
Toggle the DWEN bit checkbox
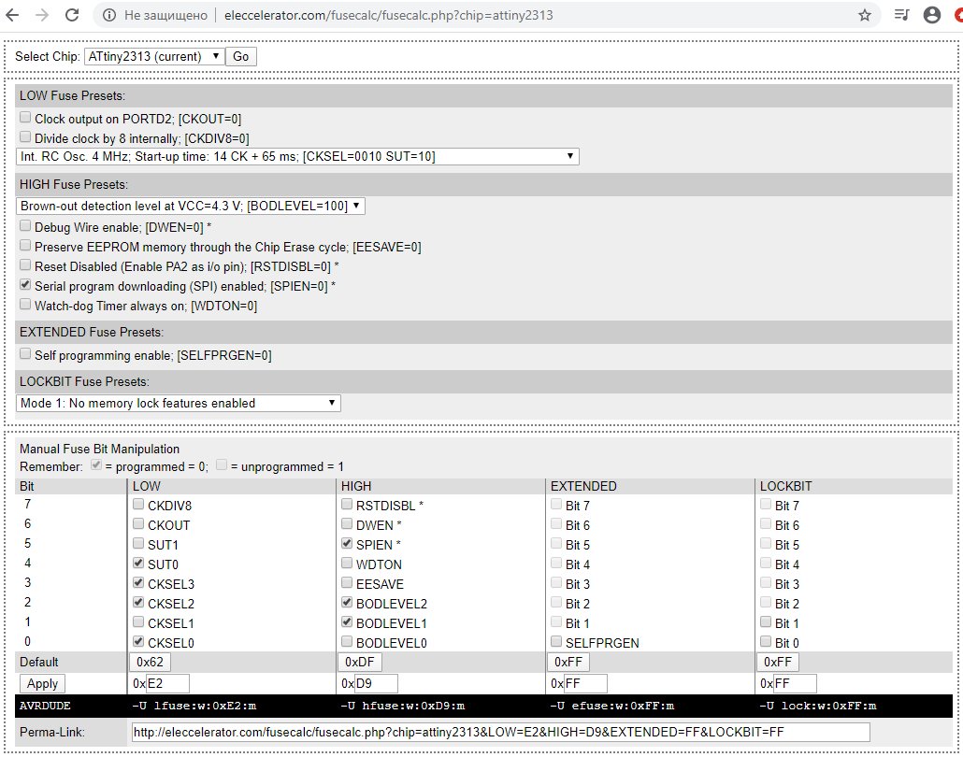(347, 523)
